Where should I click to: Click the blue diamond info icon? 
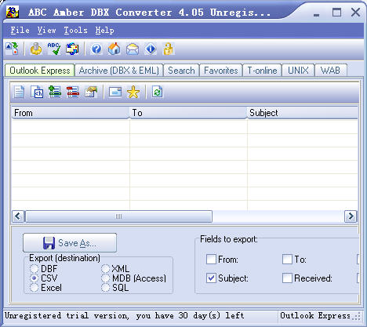coord(151,49)
